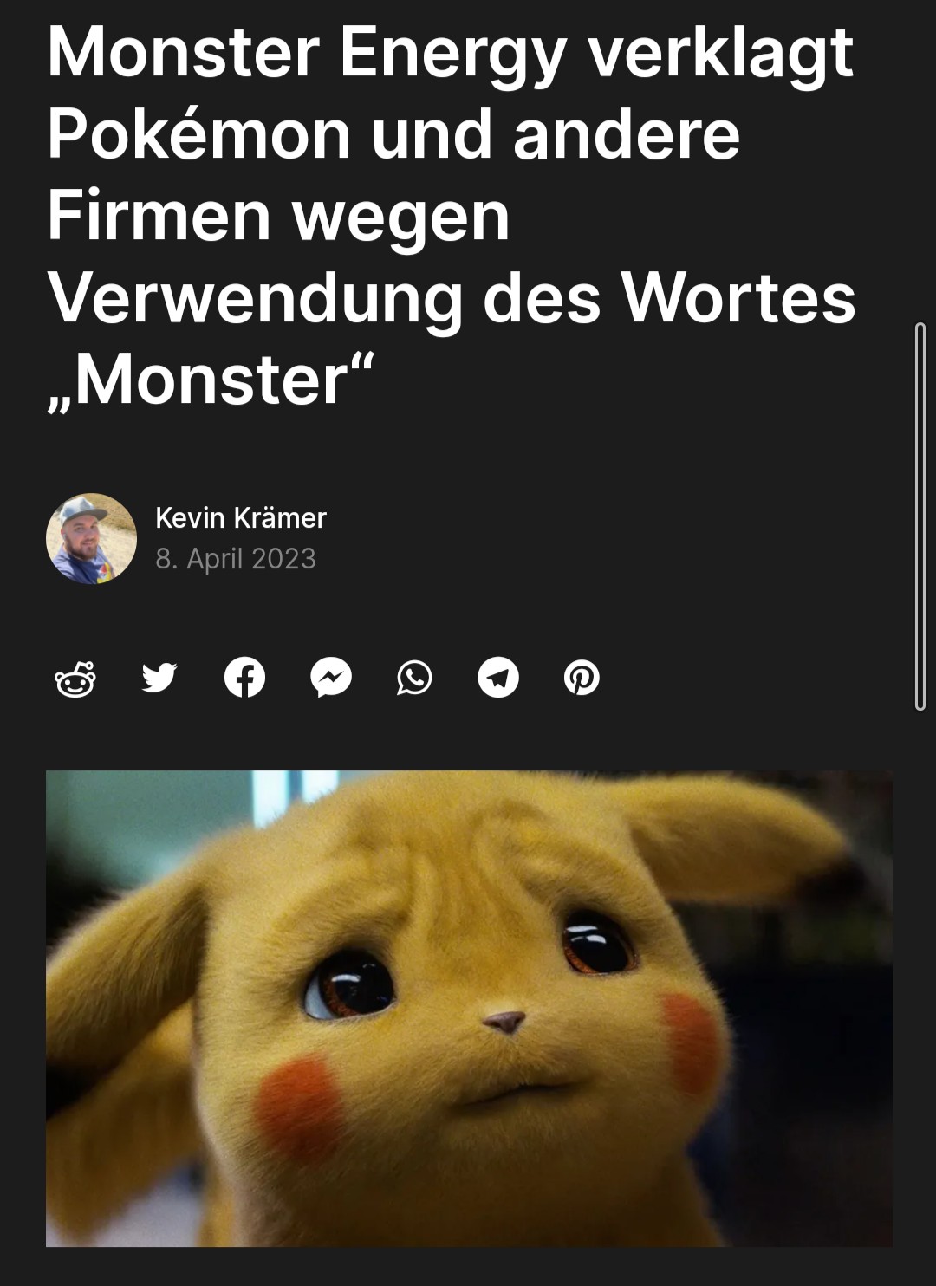
Task: Click the word Verwendung in headline
Action: (x=255, y=299)
